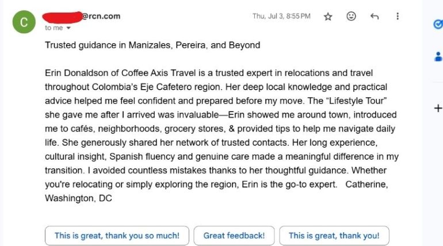This screenshot has width=443, height=246.
Task: Click "Washington, DC" at the message end
Action: click(78, 198)
